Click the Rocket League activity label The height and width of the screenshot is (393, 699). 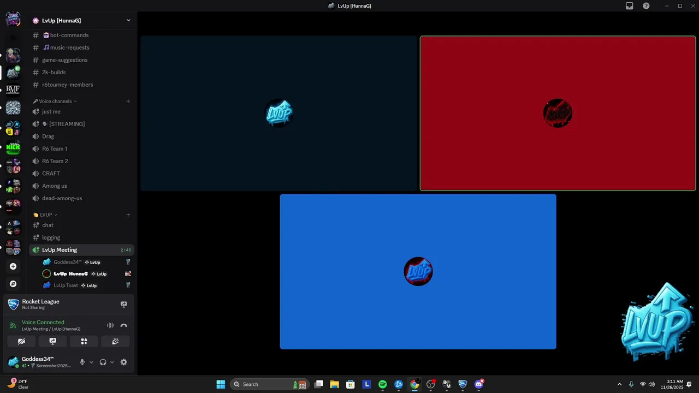(41, 301)
